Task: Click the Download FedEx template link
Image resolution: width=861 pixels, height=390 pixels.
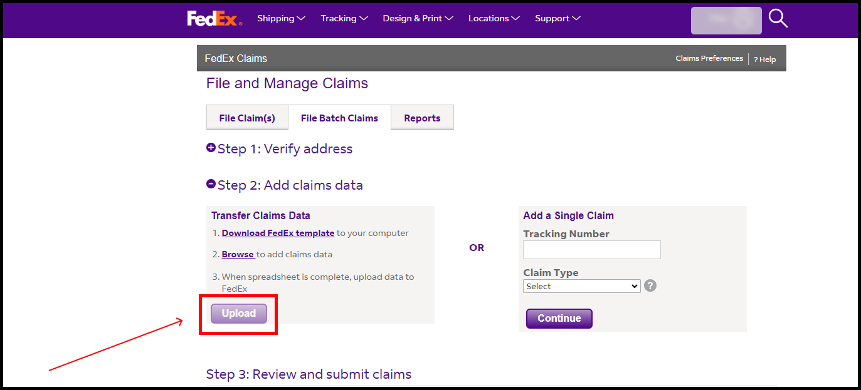Action: pos(278,232)
